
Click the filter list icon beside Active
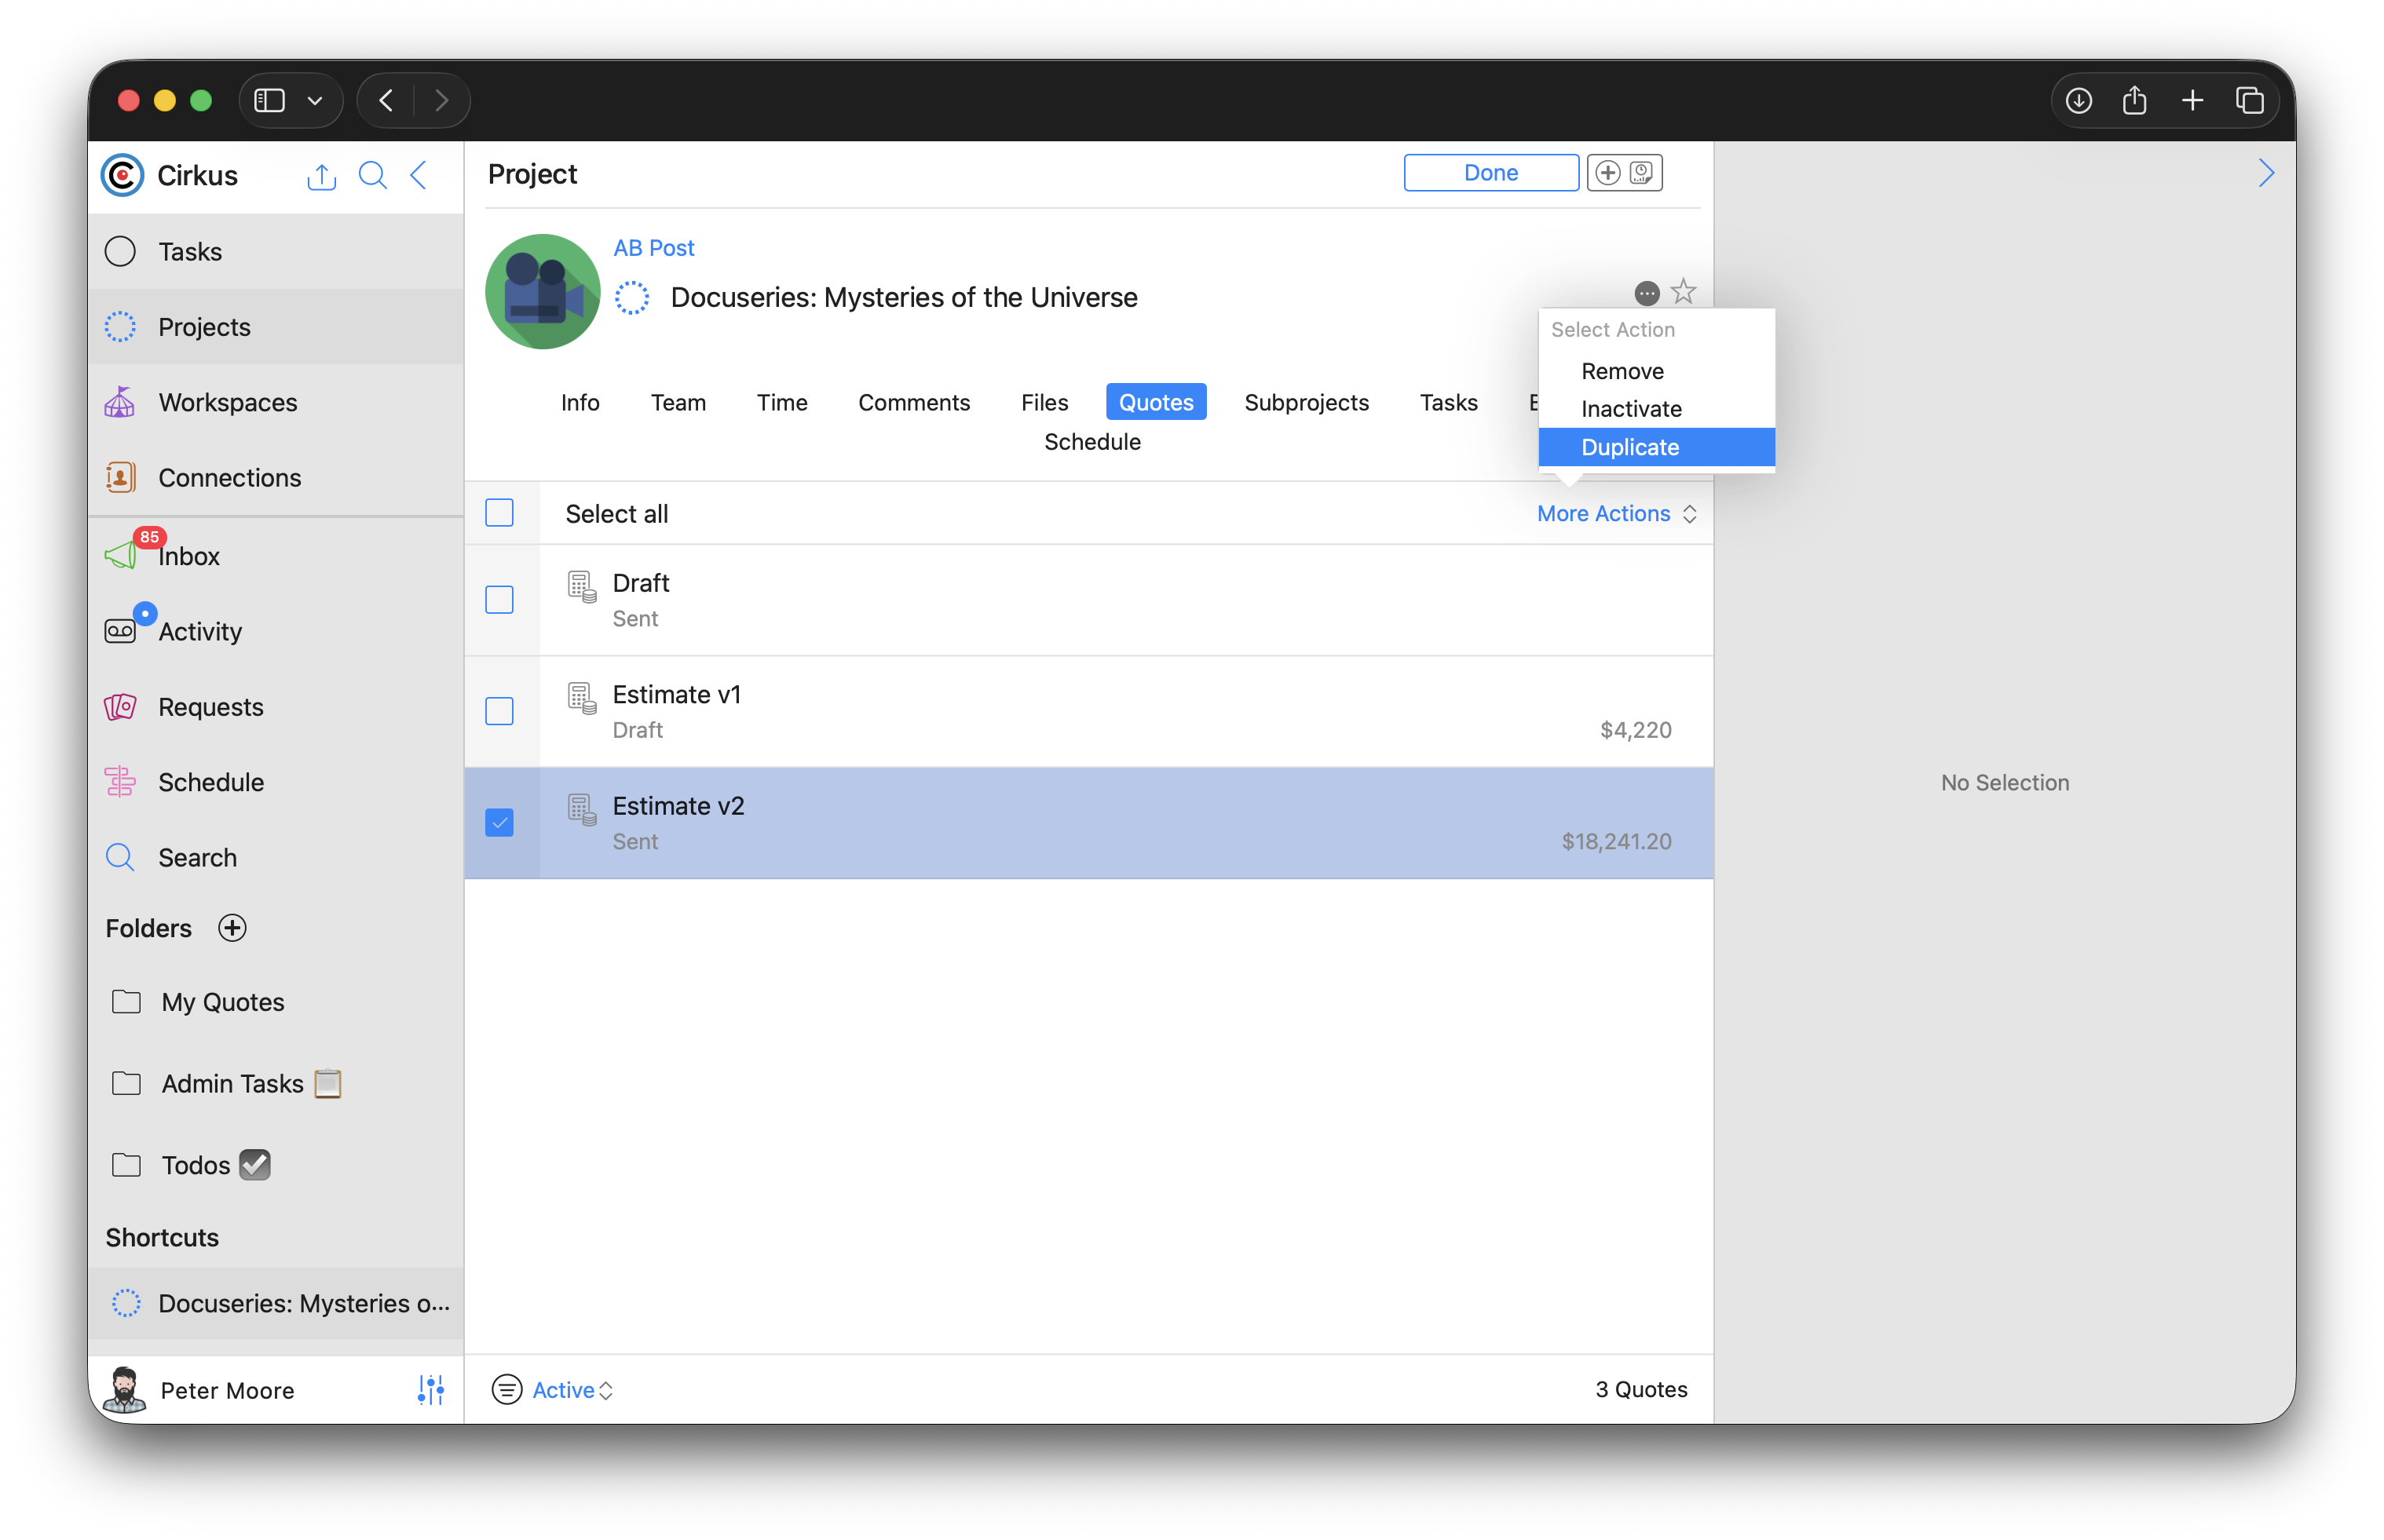click(507, 1389)
